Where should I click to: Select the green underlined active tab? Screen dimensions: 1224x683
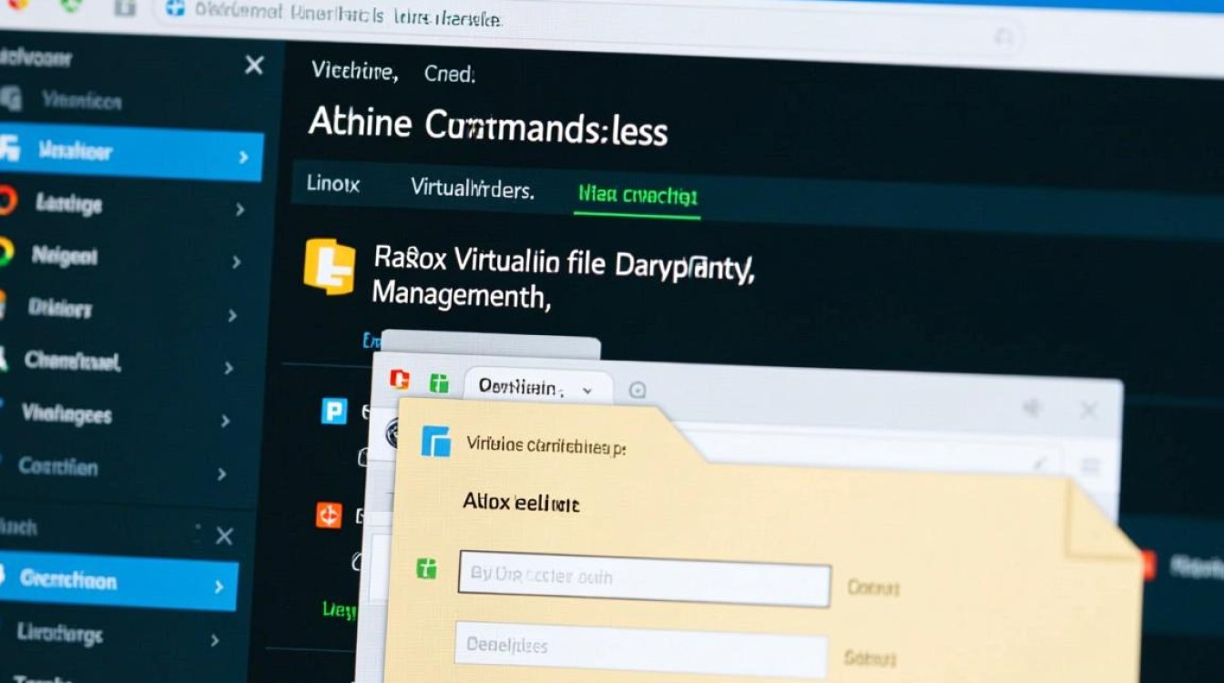click(637, 195)
